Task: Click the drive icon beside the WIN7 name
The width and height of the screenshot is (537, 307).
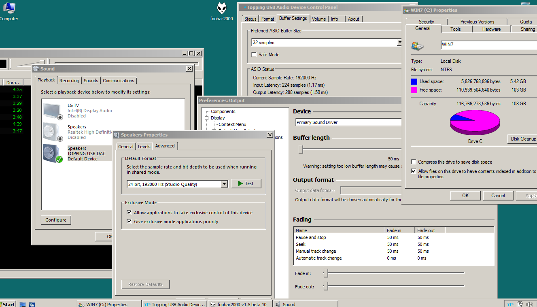Action: 418,45
